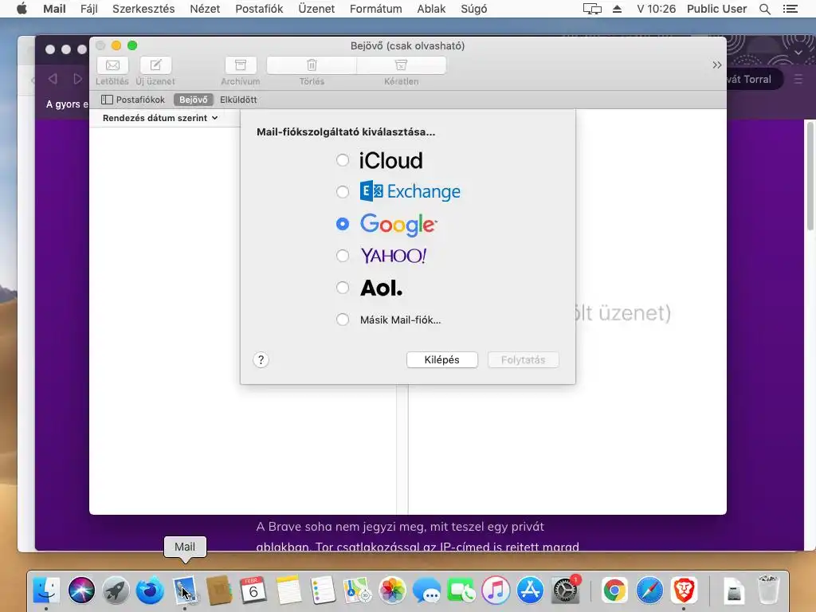Open the Postafiókok menu
The image size is (816, 612).
click(259, 9)
